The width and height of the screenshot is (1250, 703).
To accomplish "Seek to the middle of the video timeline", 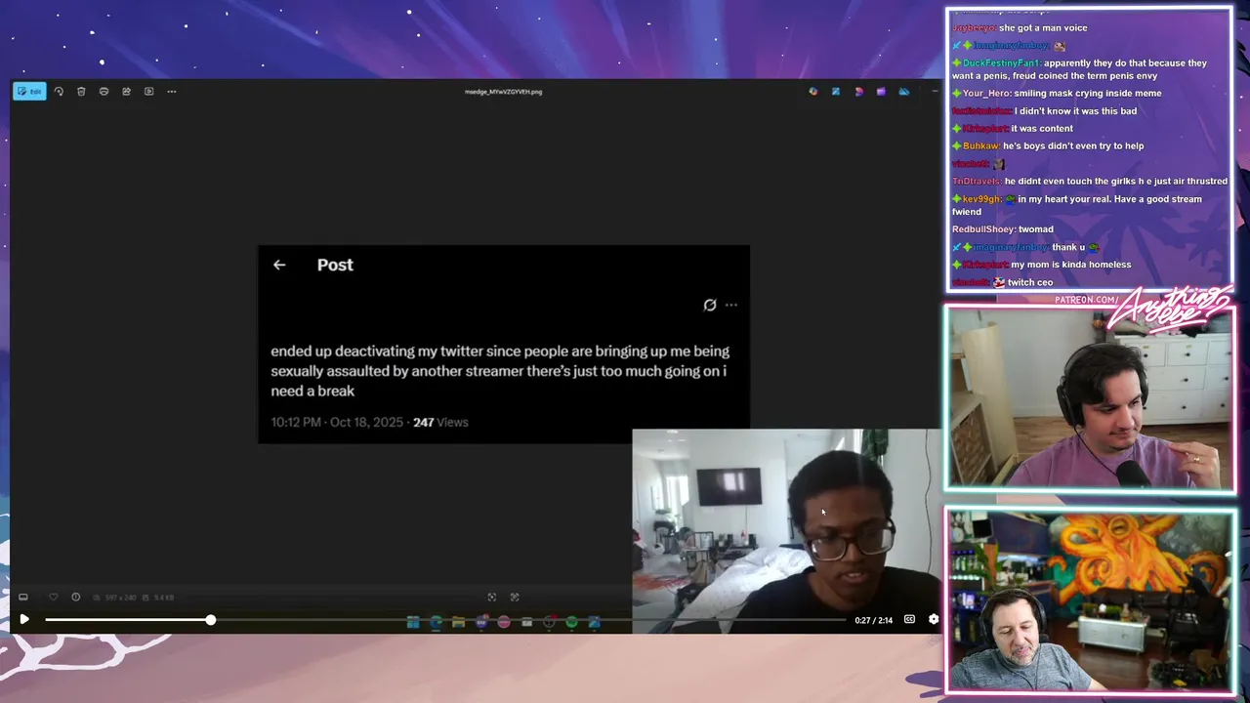I will point(445,620).
